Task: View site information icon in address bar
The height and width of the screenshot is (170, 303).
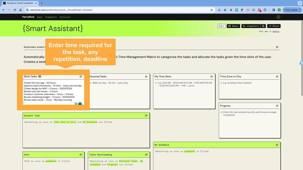Action: pos(27,10)
